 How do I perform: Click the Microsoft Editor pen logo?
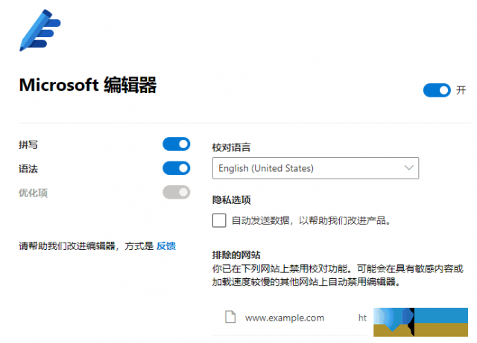tap(40, 31)
